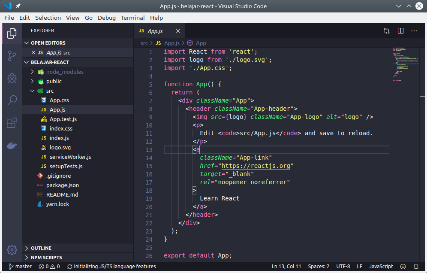Open the Terminal menu

pyautogui.click(x=132, y=18)
